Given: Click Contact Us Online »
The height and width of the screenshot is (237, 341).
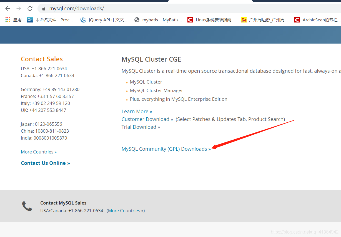Looking at the screenshot, I should point(46,163).
